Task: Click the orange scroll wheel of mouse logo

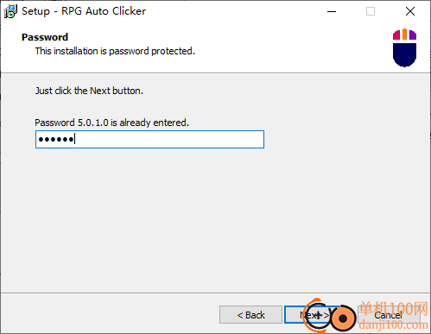Action: [x=404, y=34]
